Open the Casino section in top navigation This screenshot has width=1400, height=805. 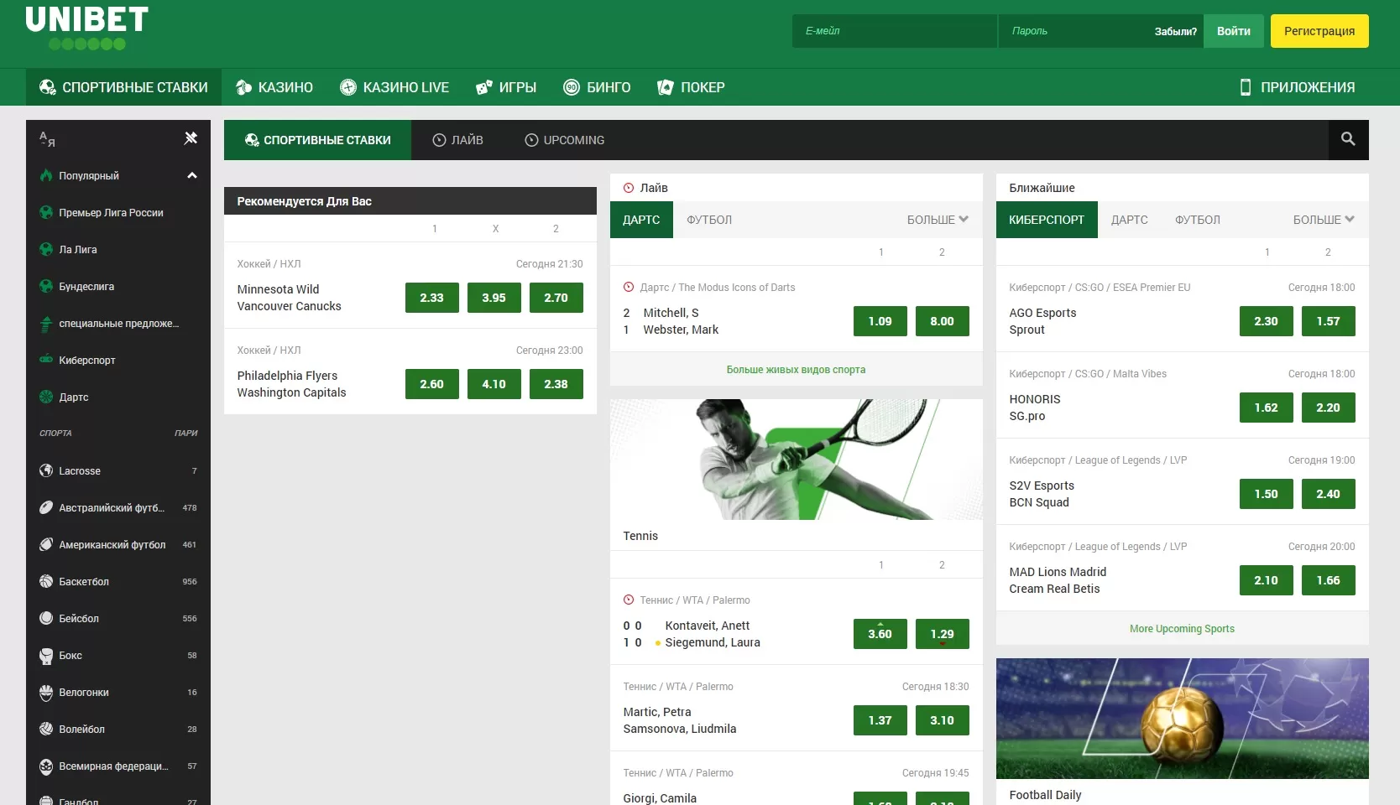pyautogui.click(x=274, y=87)
